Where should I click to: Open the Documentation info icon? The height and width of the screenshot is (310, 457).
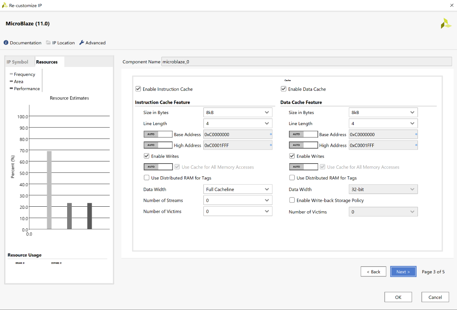6,43
